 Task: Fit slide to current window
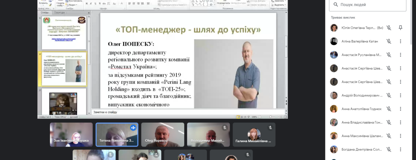[x=286, y=117]
